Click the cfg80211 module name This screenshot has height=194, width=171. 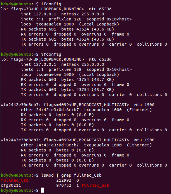tap(11, 185)
